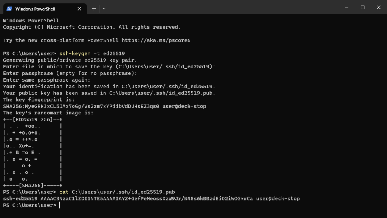Click the Microsoft Corporation copyright line
This screenshot has height=218, width=387.
coord(92,27)
